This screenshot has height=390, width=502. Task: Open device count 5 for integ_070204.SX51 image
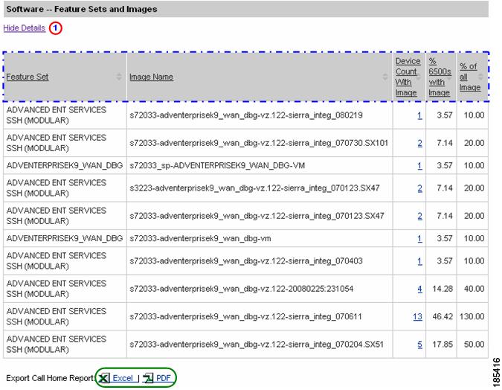click(x=419, y=345)
